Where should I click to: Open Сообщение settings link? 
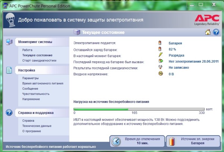tap(30, 89)
